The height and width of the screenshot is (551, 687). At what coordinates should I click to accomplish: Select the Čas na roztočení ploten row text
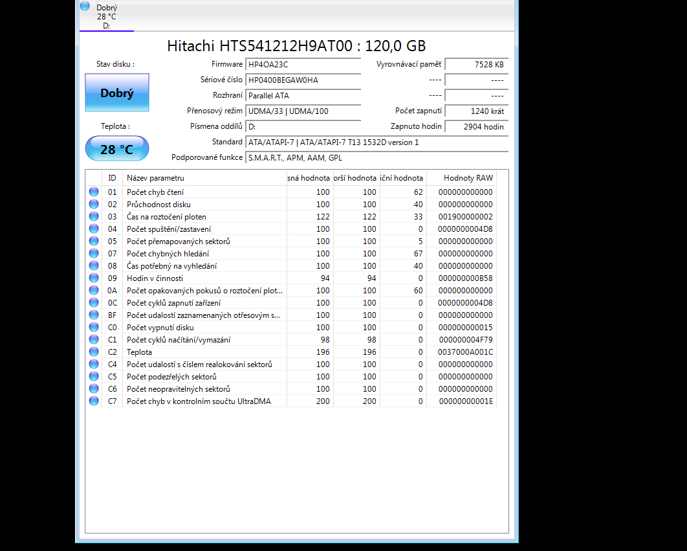click(x=166, y=217)
